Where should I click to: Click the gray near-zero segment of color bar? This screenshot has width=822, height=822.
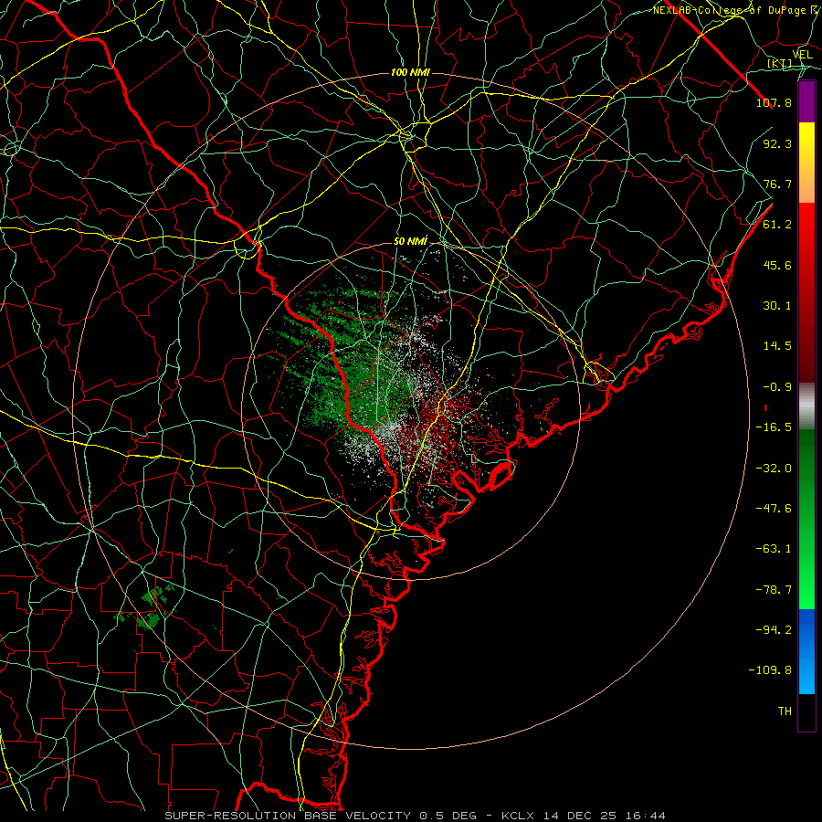click(x=806, y=406)
